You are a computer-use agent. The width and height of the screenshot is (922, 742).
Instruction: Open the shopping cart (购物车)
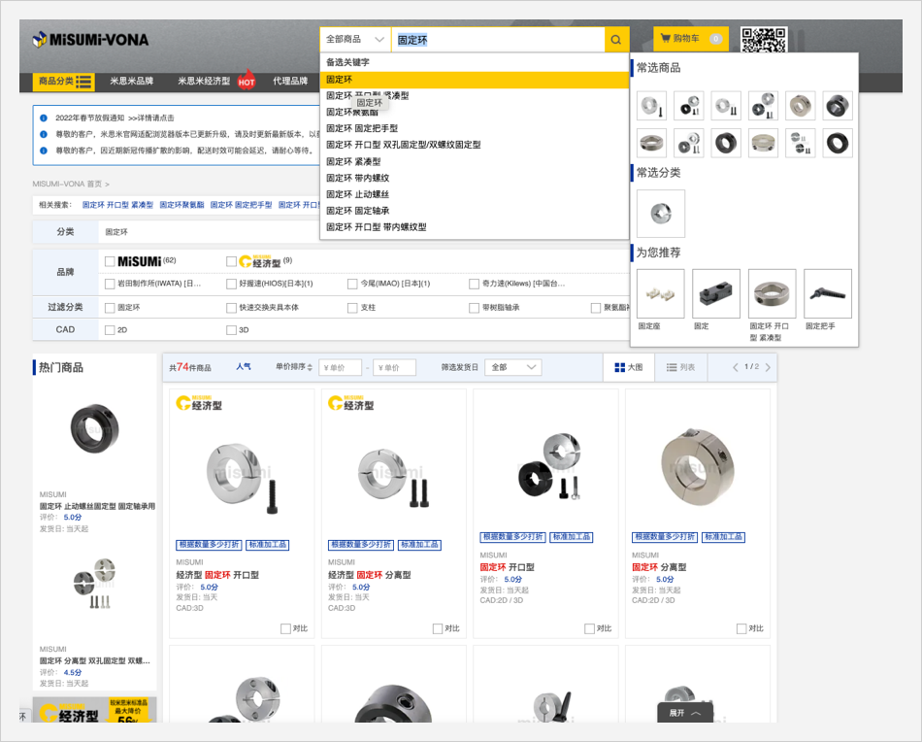tap(689, 39)
